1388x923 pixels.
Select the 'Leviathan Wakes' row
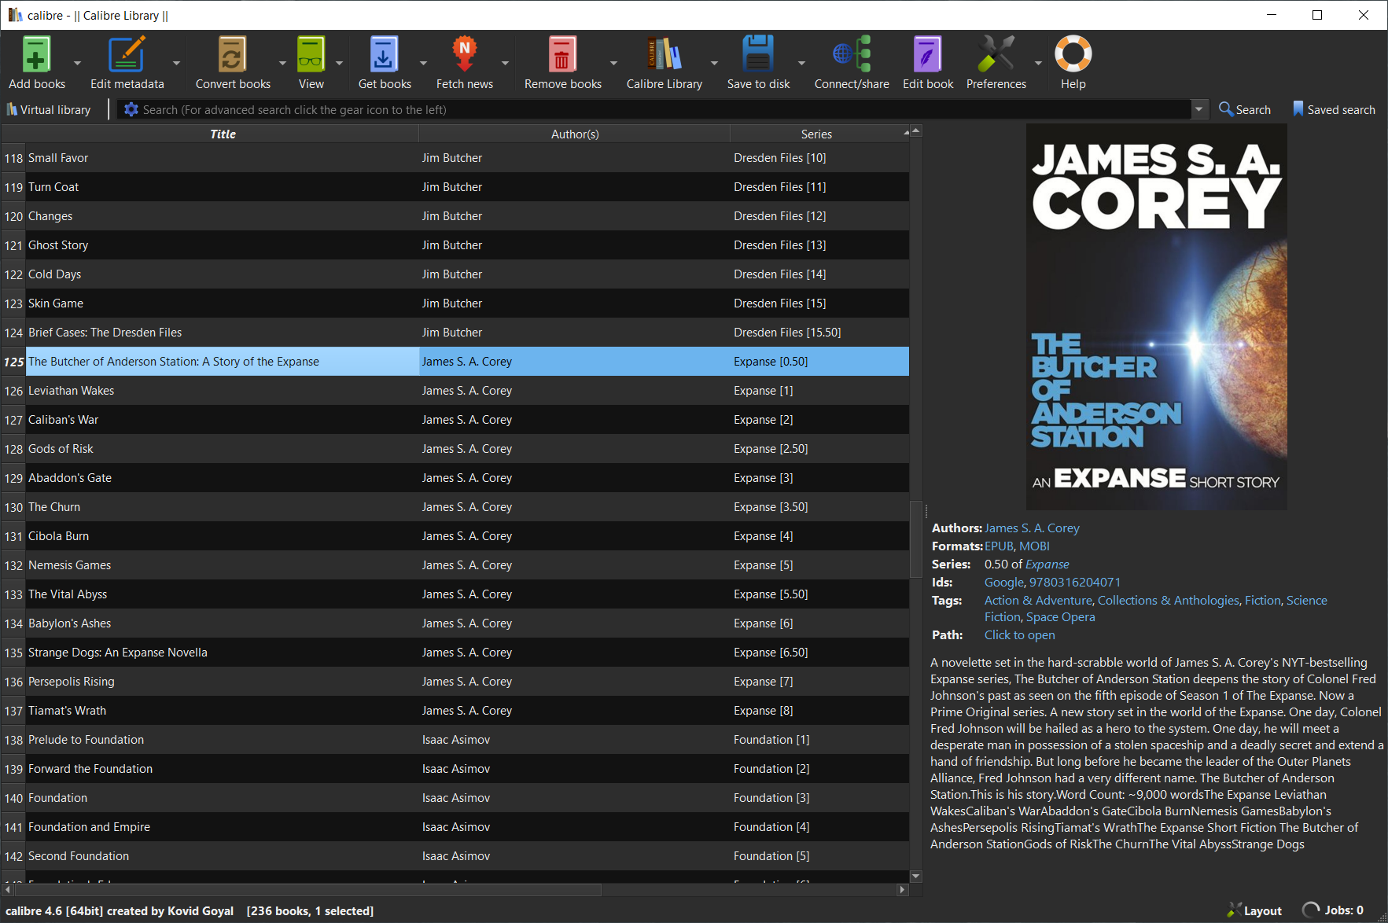(x=456, y=391)
